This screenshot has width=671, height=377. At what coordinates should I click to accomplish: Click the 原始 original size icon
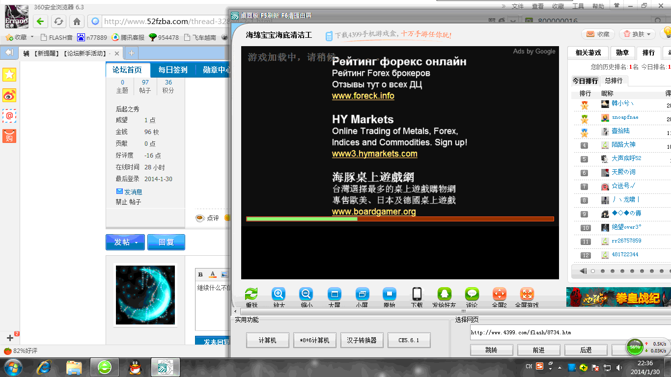pyautogui.click(x=390, y=294)
